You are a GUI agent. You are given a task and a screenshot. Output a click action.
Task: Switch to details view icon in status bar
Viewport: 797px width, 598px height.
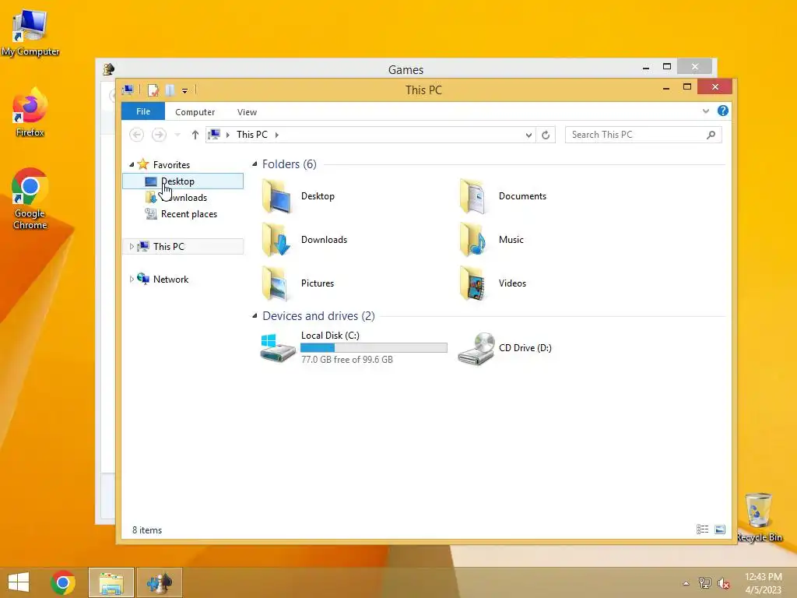tap(703, 529)
